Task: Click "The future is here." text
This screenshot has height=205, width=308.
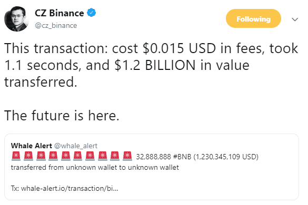Action: [x=62, y=115]
